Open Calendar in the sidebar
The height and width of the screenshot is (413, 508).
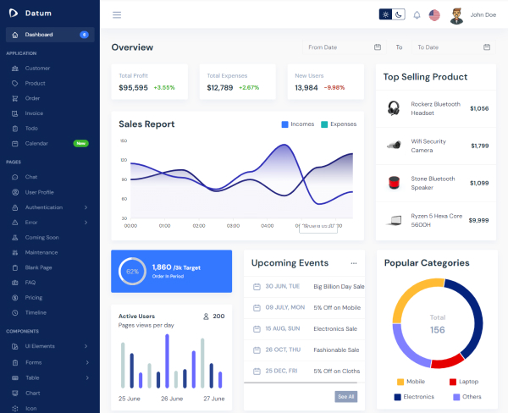point(36,143)
